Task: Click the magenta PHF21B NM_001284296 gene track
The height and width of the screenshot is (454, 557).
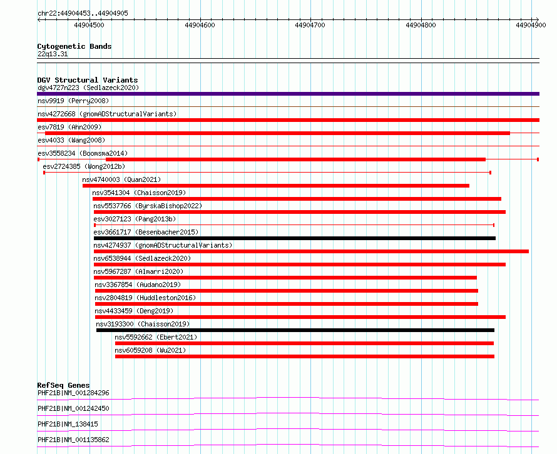Action: (x=288, y=398)
